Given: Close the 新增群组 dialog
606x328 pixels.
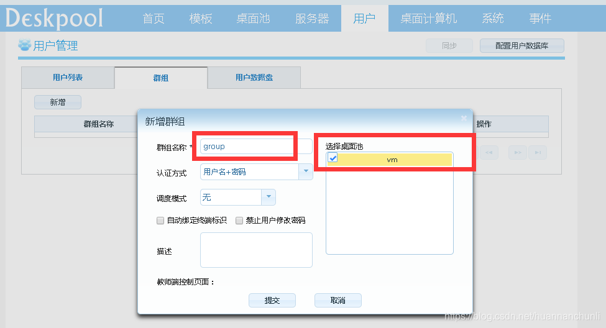Looking at the screenshot, I should tap(464, 118).
